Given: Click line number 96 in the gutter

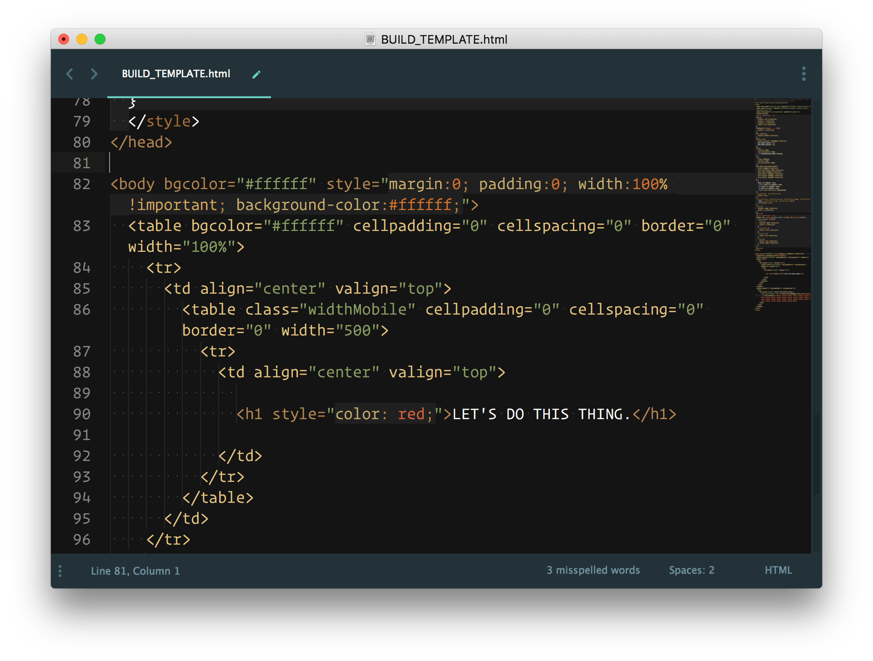Looking at the screenshot, I should point(82,540).
